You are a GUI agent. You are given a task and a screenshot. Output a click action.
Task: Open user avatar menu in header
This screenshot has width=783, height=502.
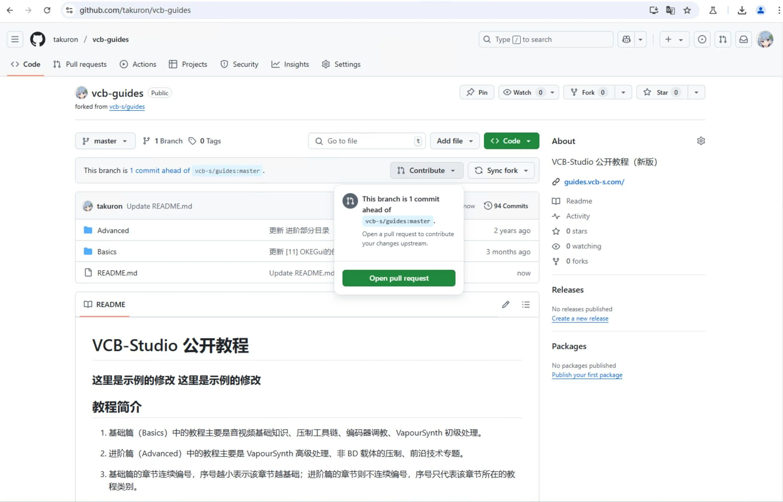pyautogui.click(x=765, y=39)
